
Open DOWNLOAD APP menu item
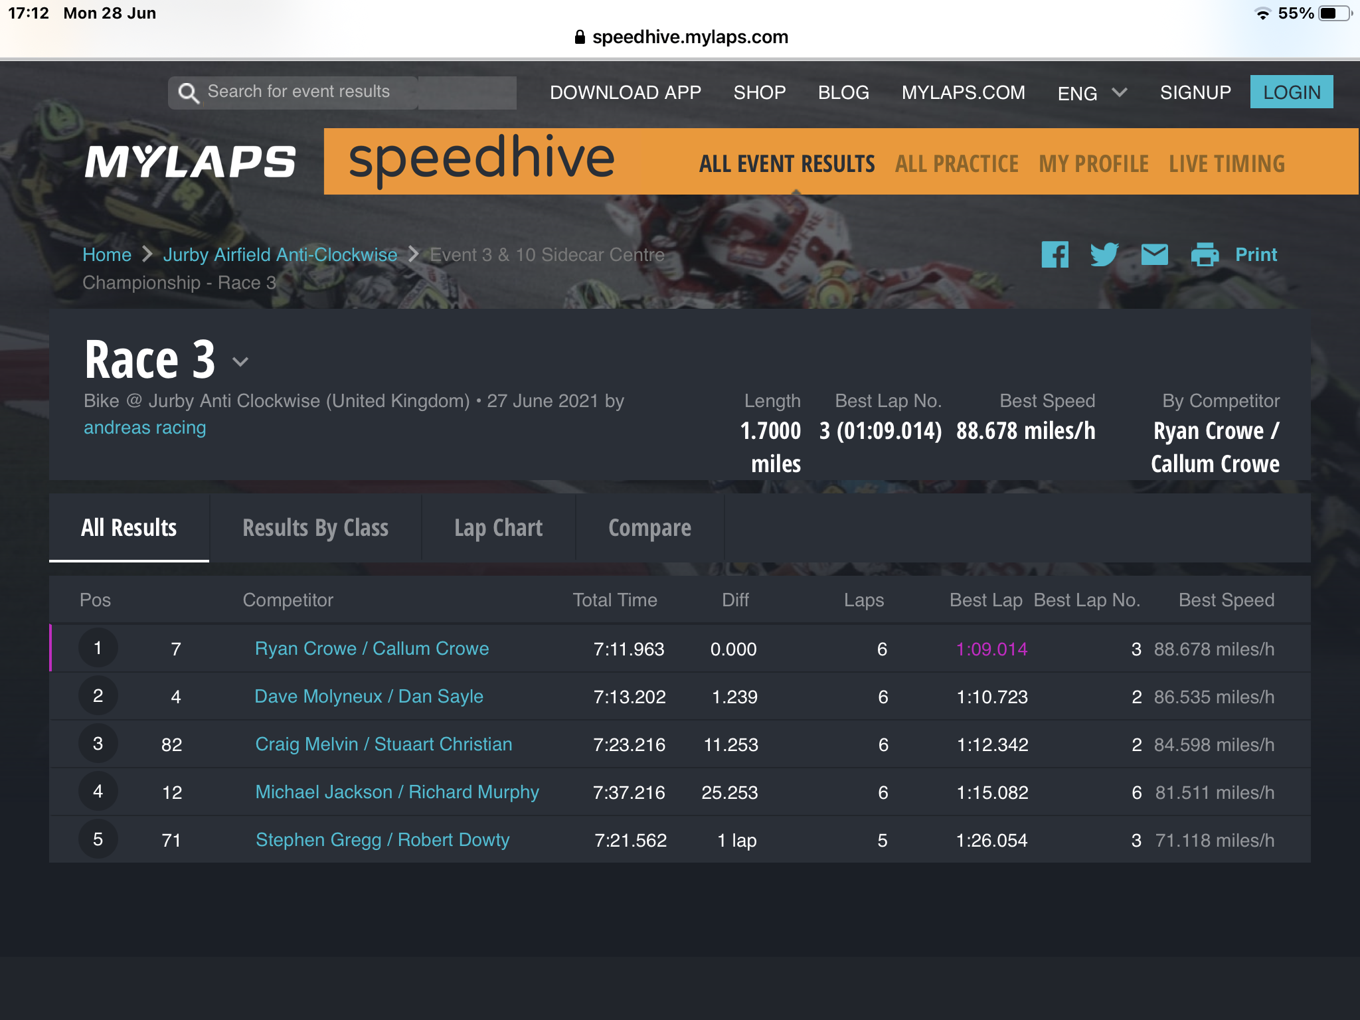click(x=626, y=92)
